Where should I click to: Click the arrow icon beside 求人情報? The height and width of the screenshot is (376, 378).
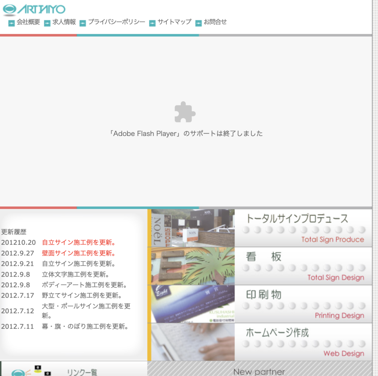pyautogui.click(x=47, y=23)
